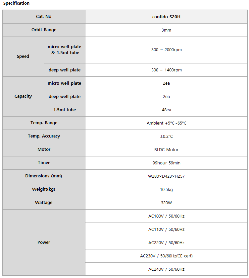249x278 pixels.
Task: Select the W280×D423×H257 dimensions value
Action: pos(166,176)
